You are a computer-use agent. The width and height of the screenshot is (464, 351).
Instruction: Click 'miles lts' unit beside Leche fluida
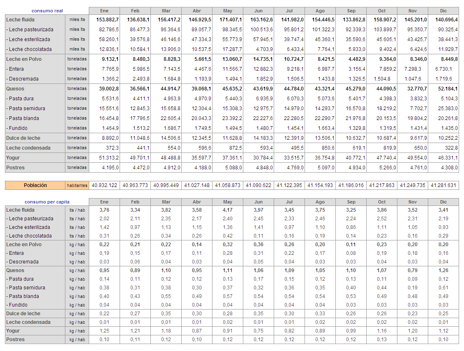tap(77, 20)
